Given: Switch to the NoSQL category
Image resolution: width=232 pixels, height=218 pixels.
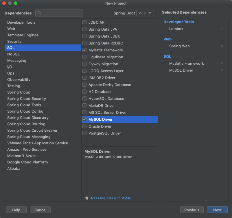Looking at the screenshot, I should 43,54.
